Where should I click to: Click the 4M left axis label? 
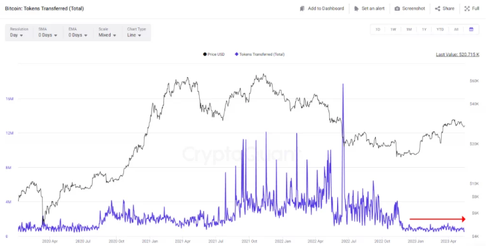8,202
